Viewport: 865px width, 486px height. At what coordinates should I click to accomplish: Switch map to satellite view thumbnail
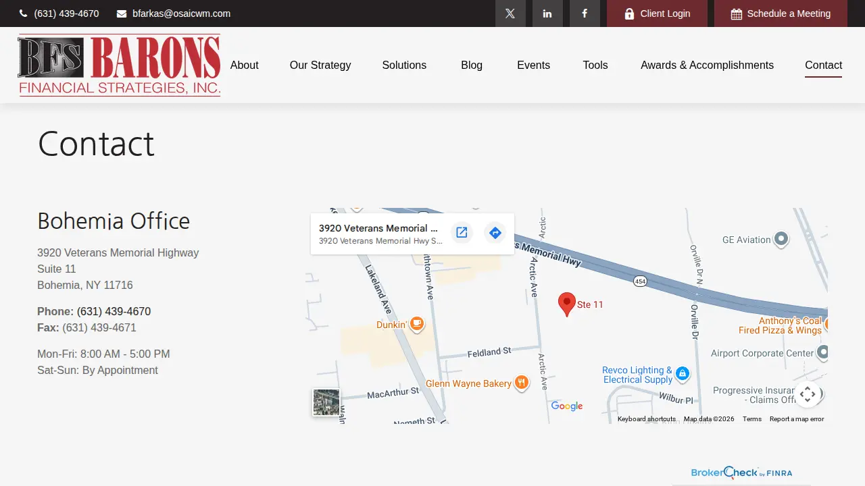326,402
